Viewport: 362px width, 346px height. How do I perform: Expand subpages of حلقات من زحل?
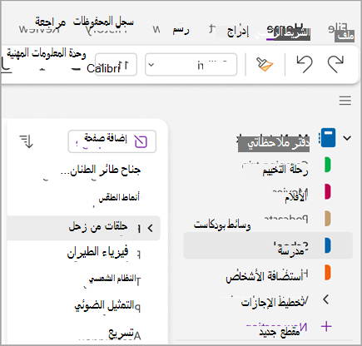151,228
